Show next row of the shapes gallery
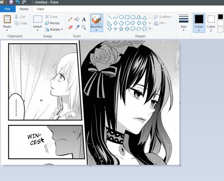 tap(150, 23)
